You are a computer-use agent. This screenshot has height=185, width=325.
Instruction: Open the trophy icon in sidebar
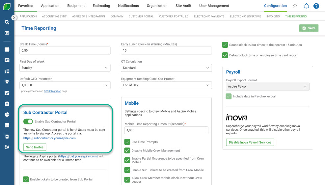pyautogui.click(x=7, y=82)
